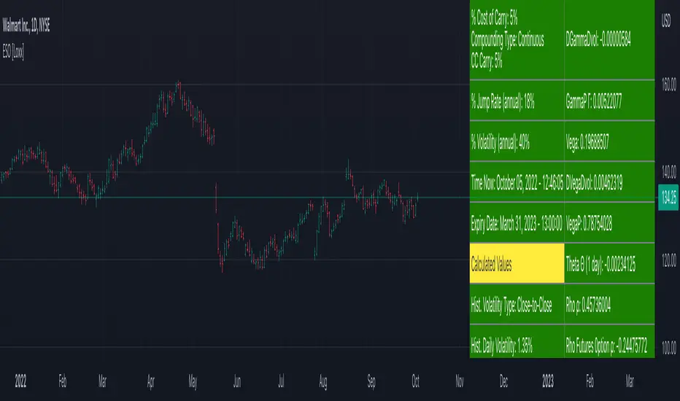Click the Theta (1 day) table cell
680x401 pixels.
click(x=609, y=263)
